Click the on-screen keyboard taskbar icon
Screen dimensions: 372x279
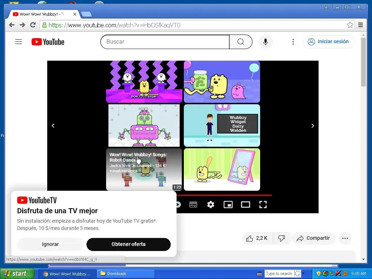(259, 274)
